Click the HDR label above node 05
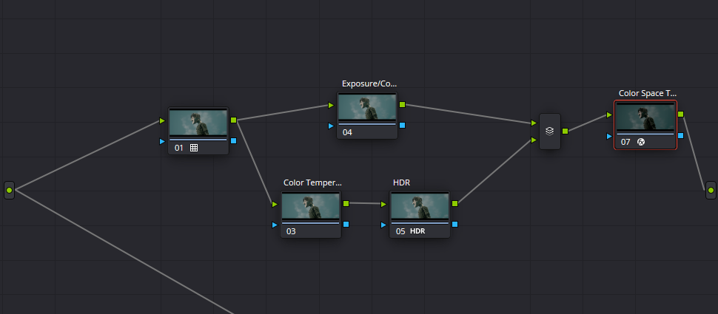Image resolution: width=718 pixels, height=314 pixels. 402,182
